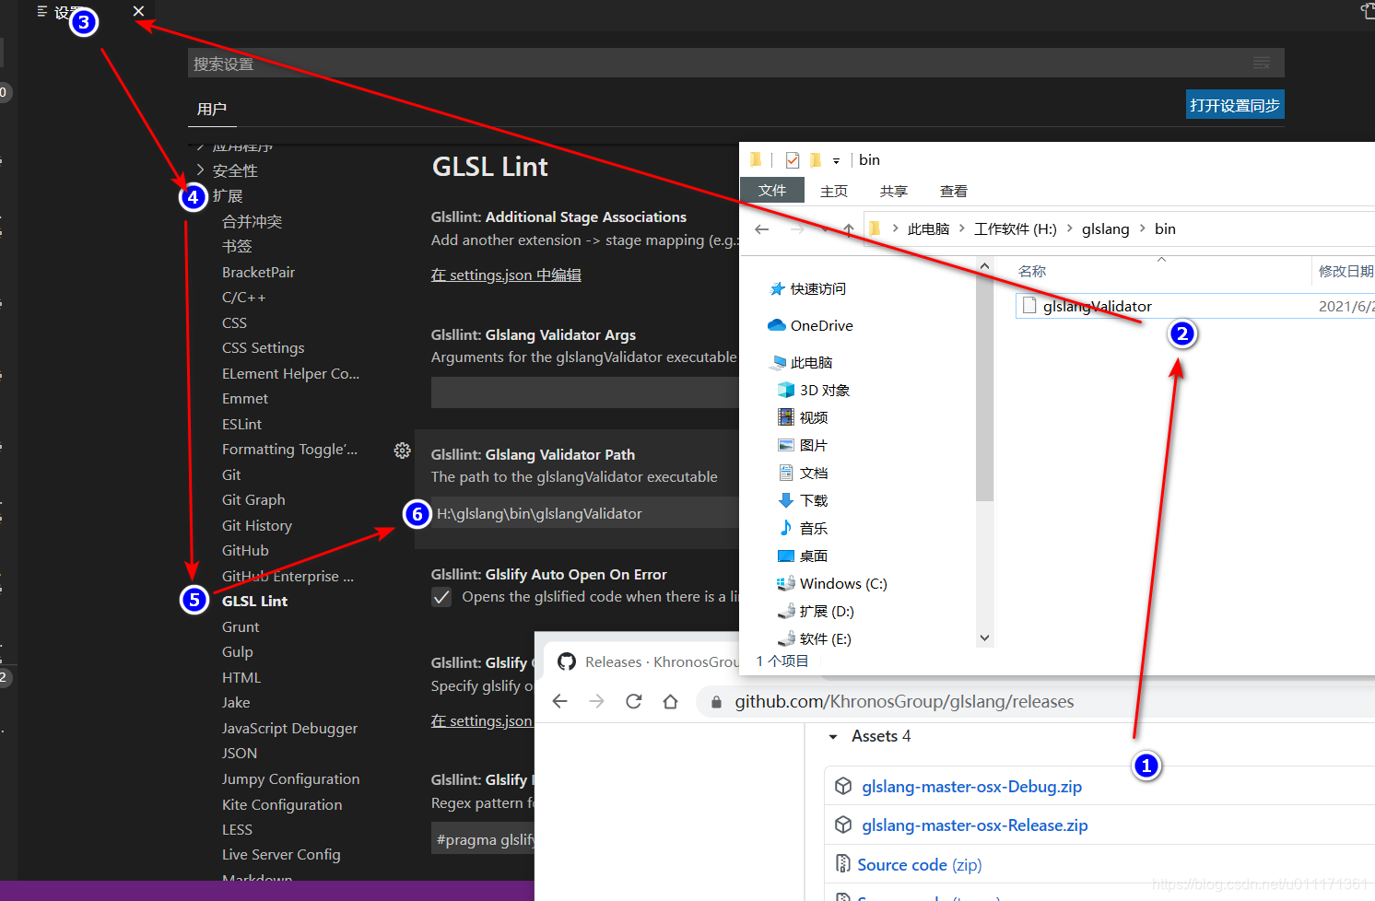This screenshot has width=1375, height=901.
Task: Select Live Server Config entry
Action: click(x=281, y=855)
